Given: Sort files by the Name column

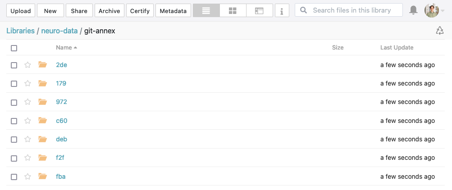Looking at the screenshot, I should click(x=64, y=47).
